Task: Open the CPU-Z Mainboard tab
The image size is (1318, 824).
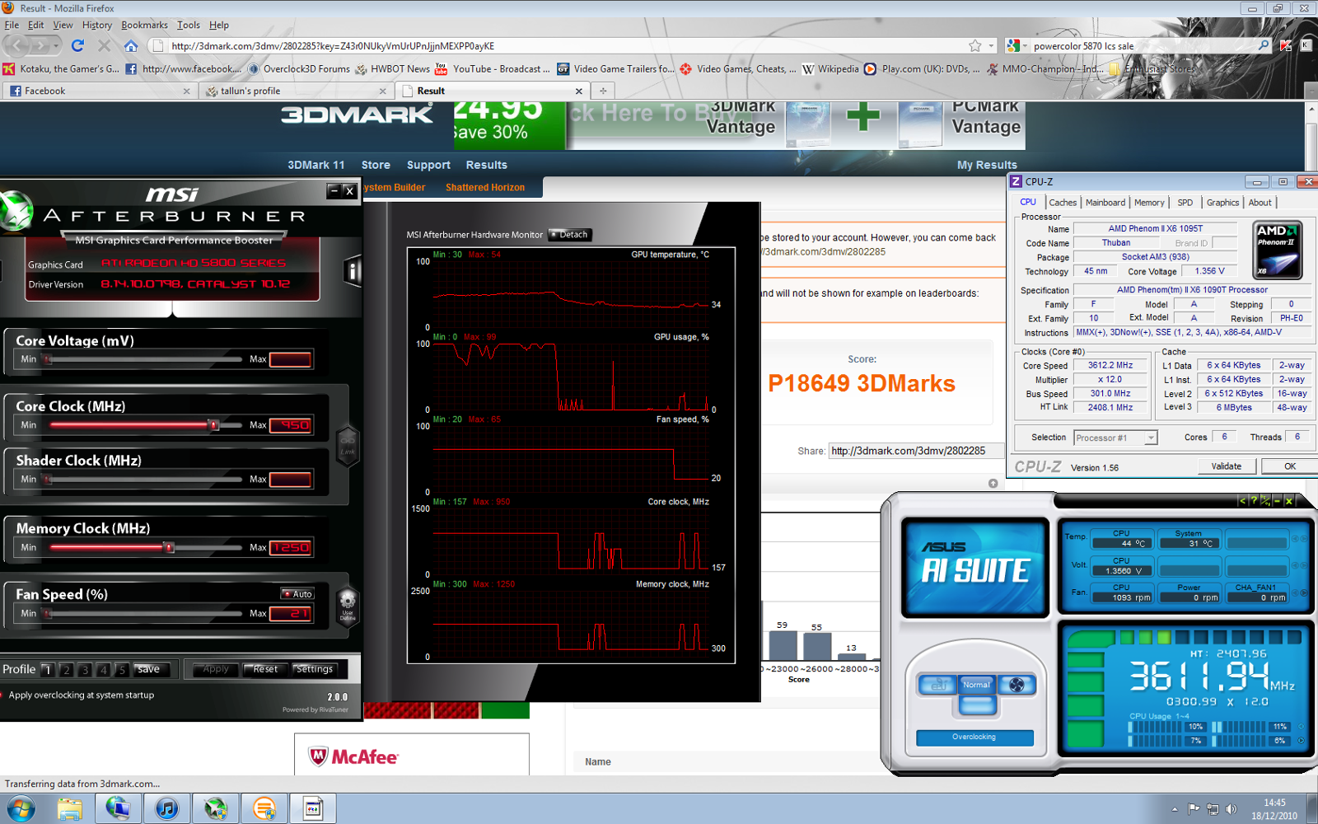Action: pyautogui.click(x=1105, y=203)
